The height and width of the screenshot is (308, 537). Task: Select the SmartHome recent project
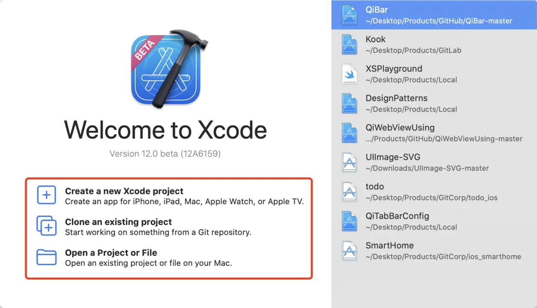coord(434,250)
